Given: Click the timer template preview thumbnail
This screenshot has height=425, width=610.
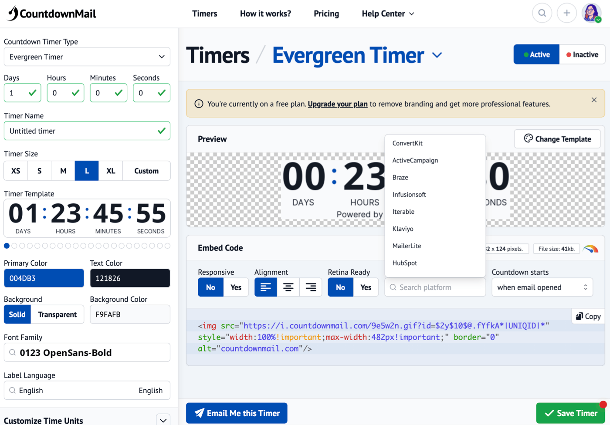Looking at the screenshot, I should point(87,218).
